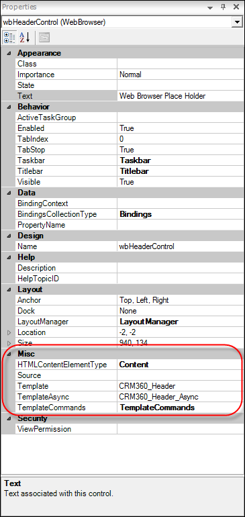Collapse the Layout category
Screen dimensions: 245x517
(x=9, y=289)
